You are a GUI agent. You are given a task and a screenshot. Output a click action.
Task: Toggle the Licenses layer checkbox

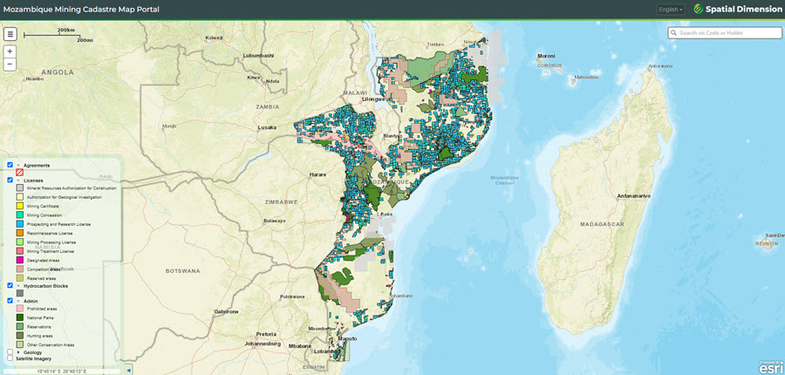(10, 180)
